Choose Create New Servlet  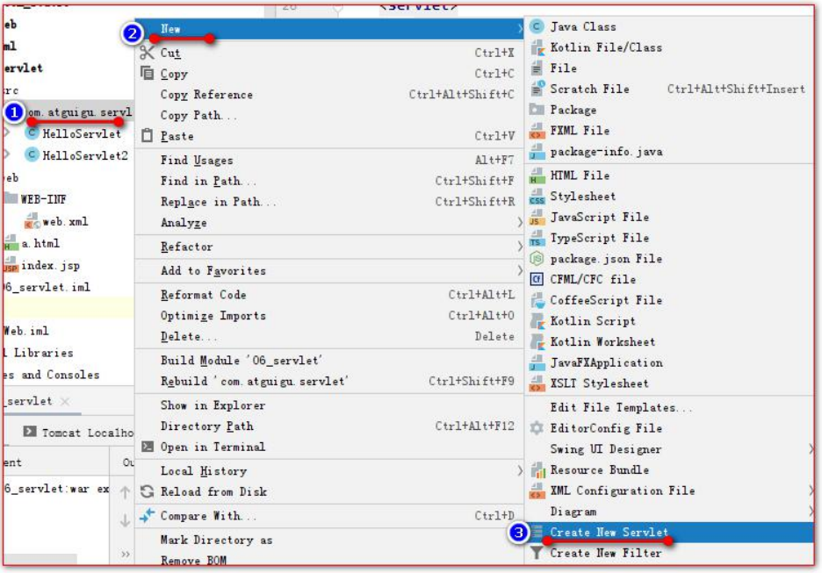pos(669,532)
